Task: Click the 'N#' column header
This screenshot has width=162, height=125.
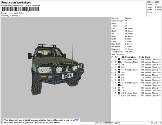Action: (x=116, y=57)
